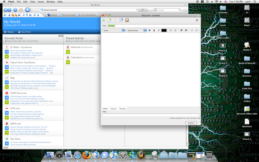Open the Normal Size font size dropdown
The height and width of the screenshot is (162, 259).
point(136,30)
